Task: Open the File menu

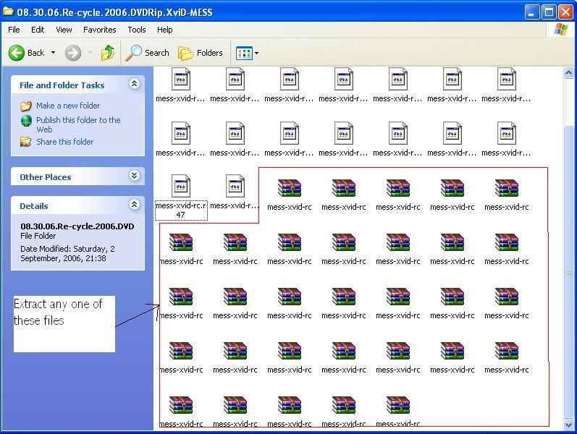Action: pos(14,30)
